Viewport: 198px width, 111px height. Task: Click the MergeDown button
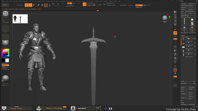tap(184, 105)
